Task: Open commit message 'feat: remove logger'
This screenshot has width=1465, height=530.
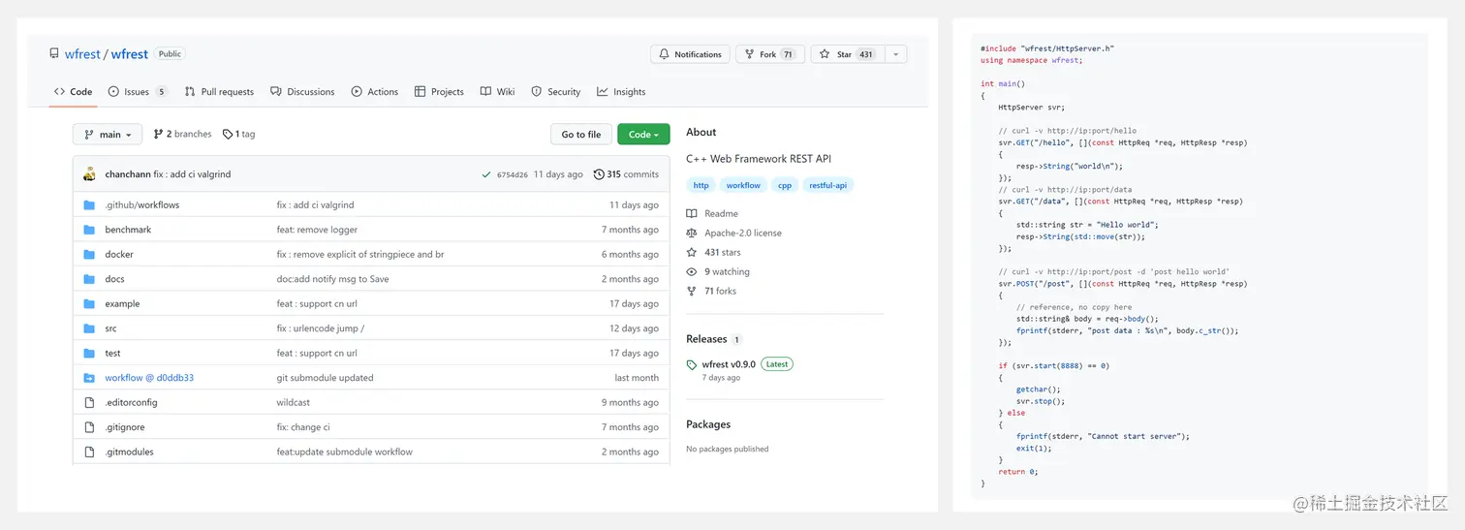Action: tap(317, 230)
